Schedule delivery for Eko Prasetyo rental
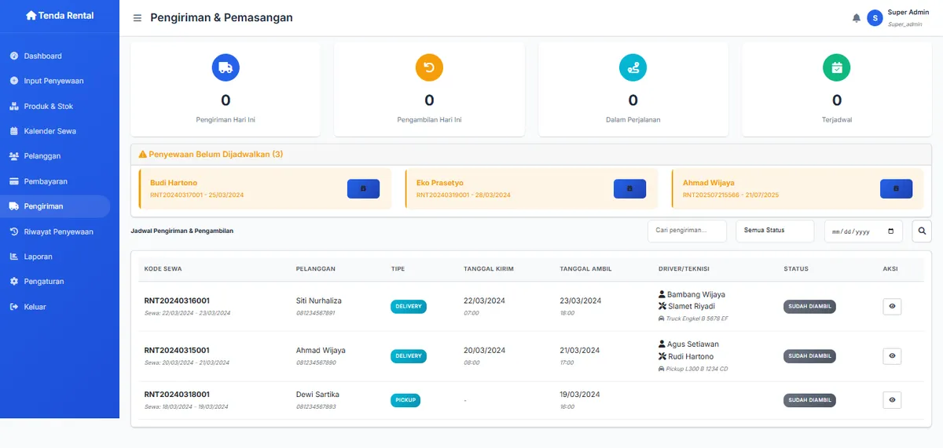The width and height of the screenshot is (943, 448). pos(629,189)
